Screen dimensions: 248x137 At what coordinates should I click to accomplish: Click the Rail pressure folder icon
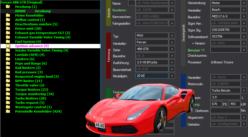pyautogui.click(x=8, y=72)
